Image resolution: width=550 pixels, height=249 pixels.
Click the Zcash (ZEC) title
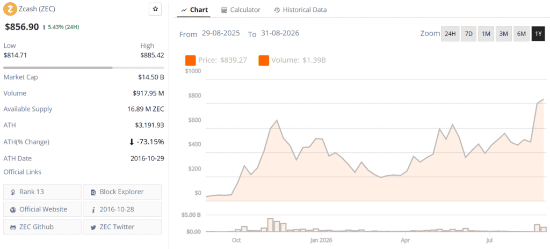click(37, 9)
